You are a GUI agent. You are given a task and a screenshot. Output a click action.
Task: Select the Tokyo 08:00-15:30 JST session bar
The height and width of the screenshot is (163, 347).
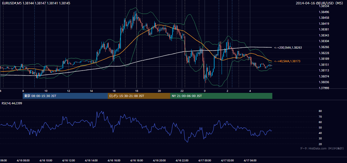coord(65,96)
